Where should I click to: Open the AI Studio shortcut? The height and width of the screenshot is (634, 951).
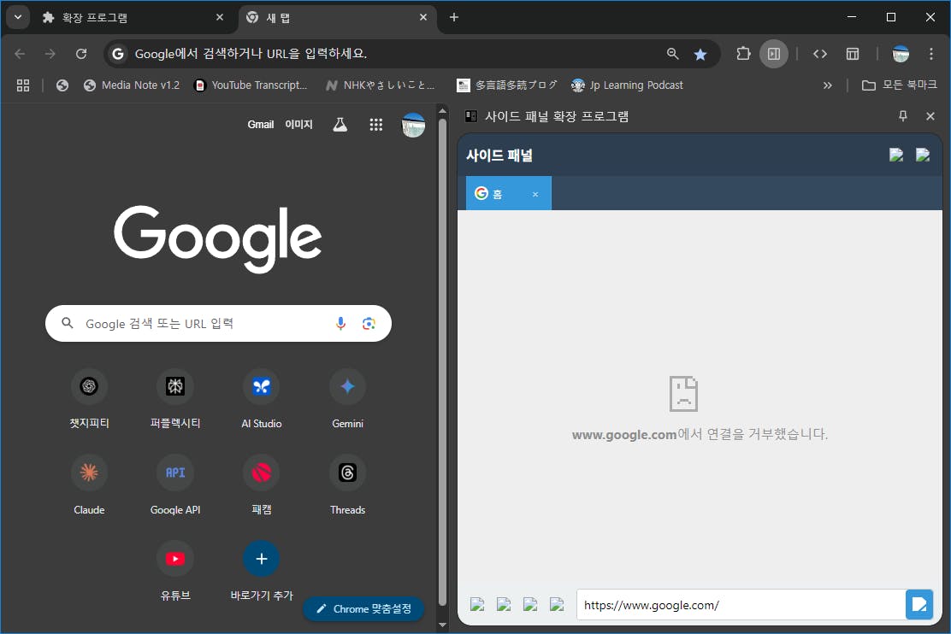click(x=262, y=397)
